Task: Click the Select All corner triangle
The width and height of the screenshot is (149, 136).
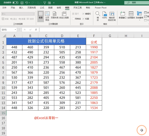Action: pos(4,36)
